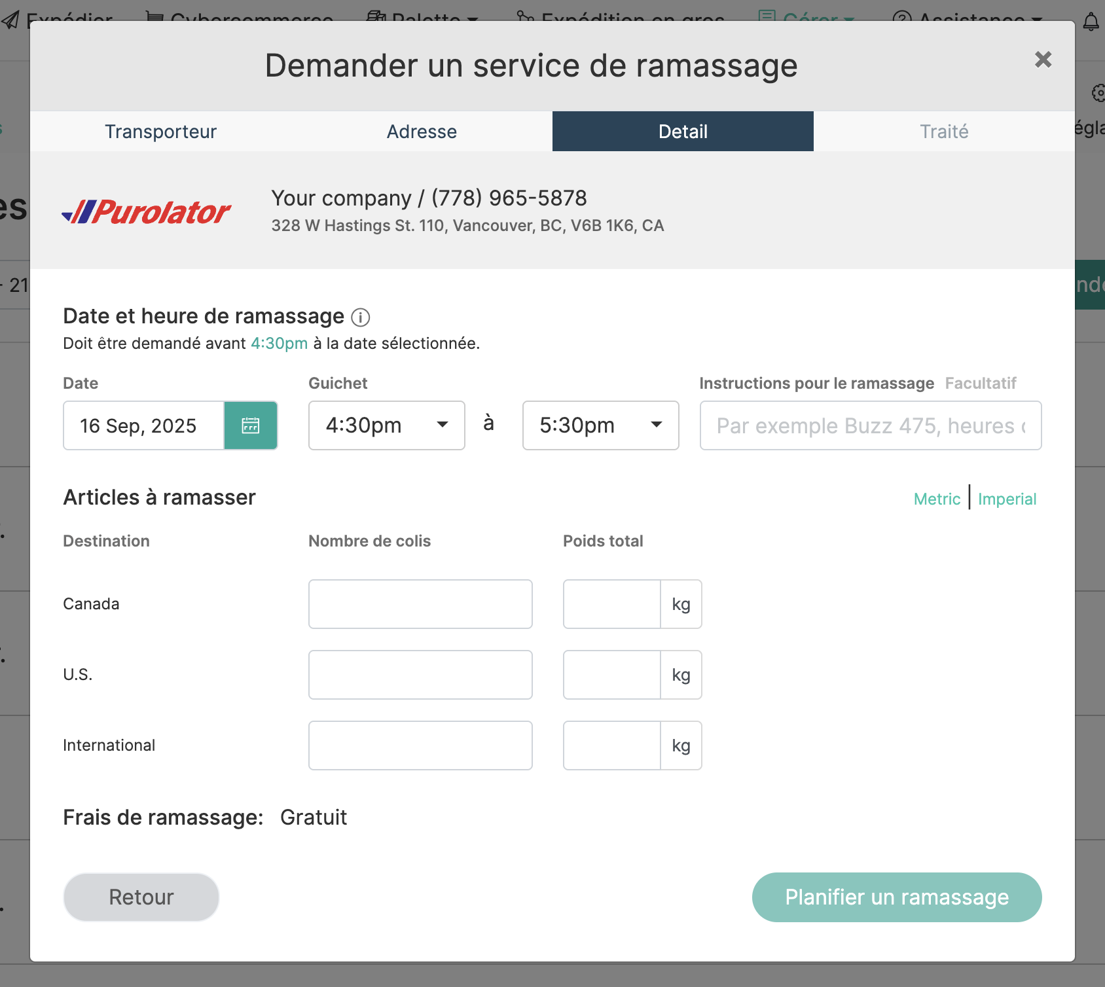This screenshot has width=1105, height=987.
Task: Click Planifier un ramassage button
Action: [x=897, y=897]
